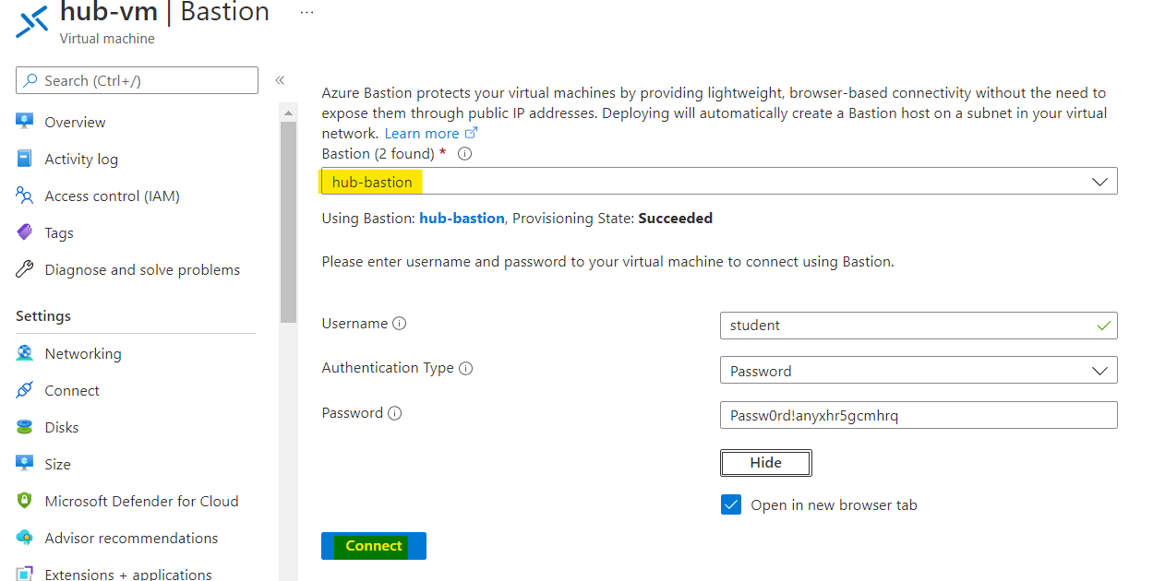The image size is (1165, 581).
Task: Click the info icon next to Username
Action: coord(400,324)
